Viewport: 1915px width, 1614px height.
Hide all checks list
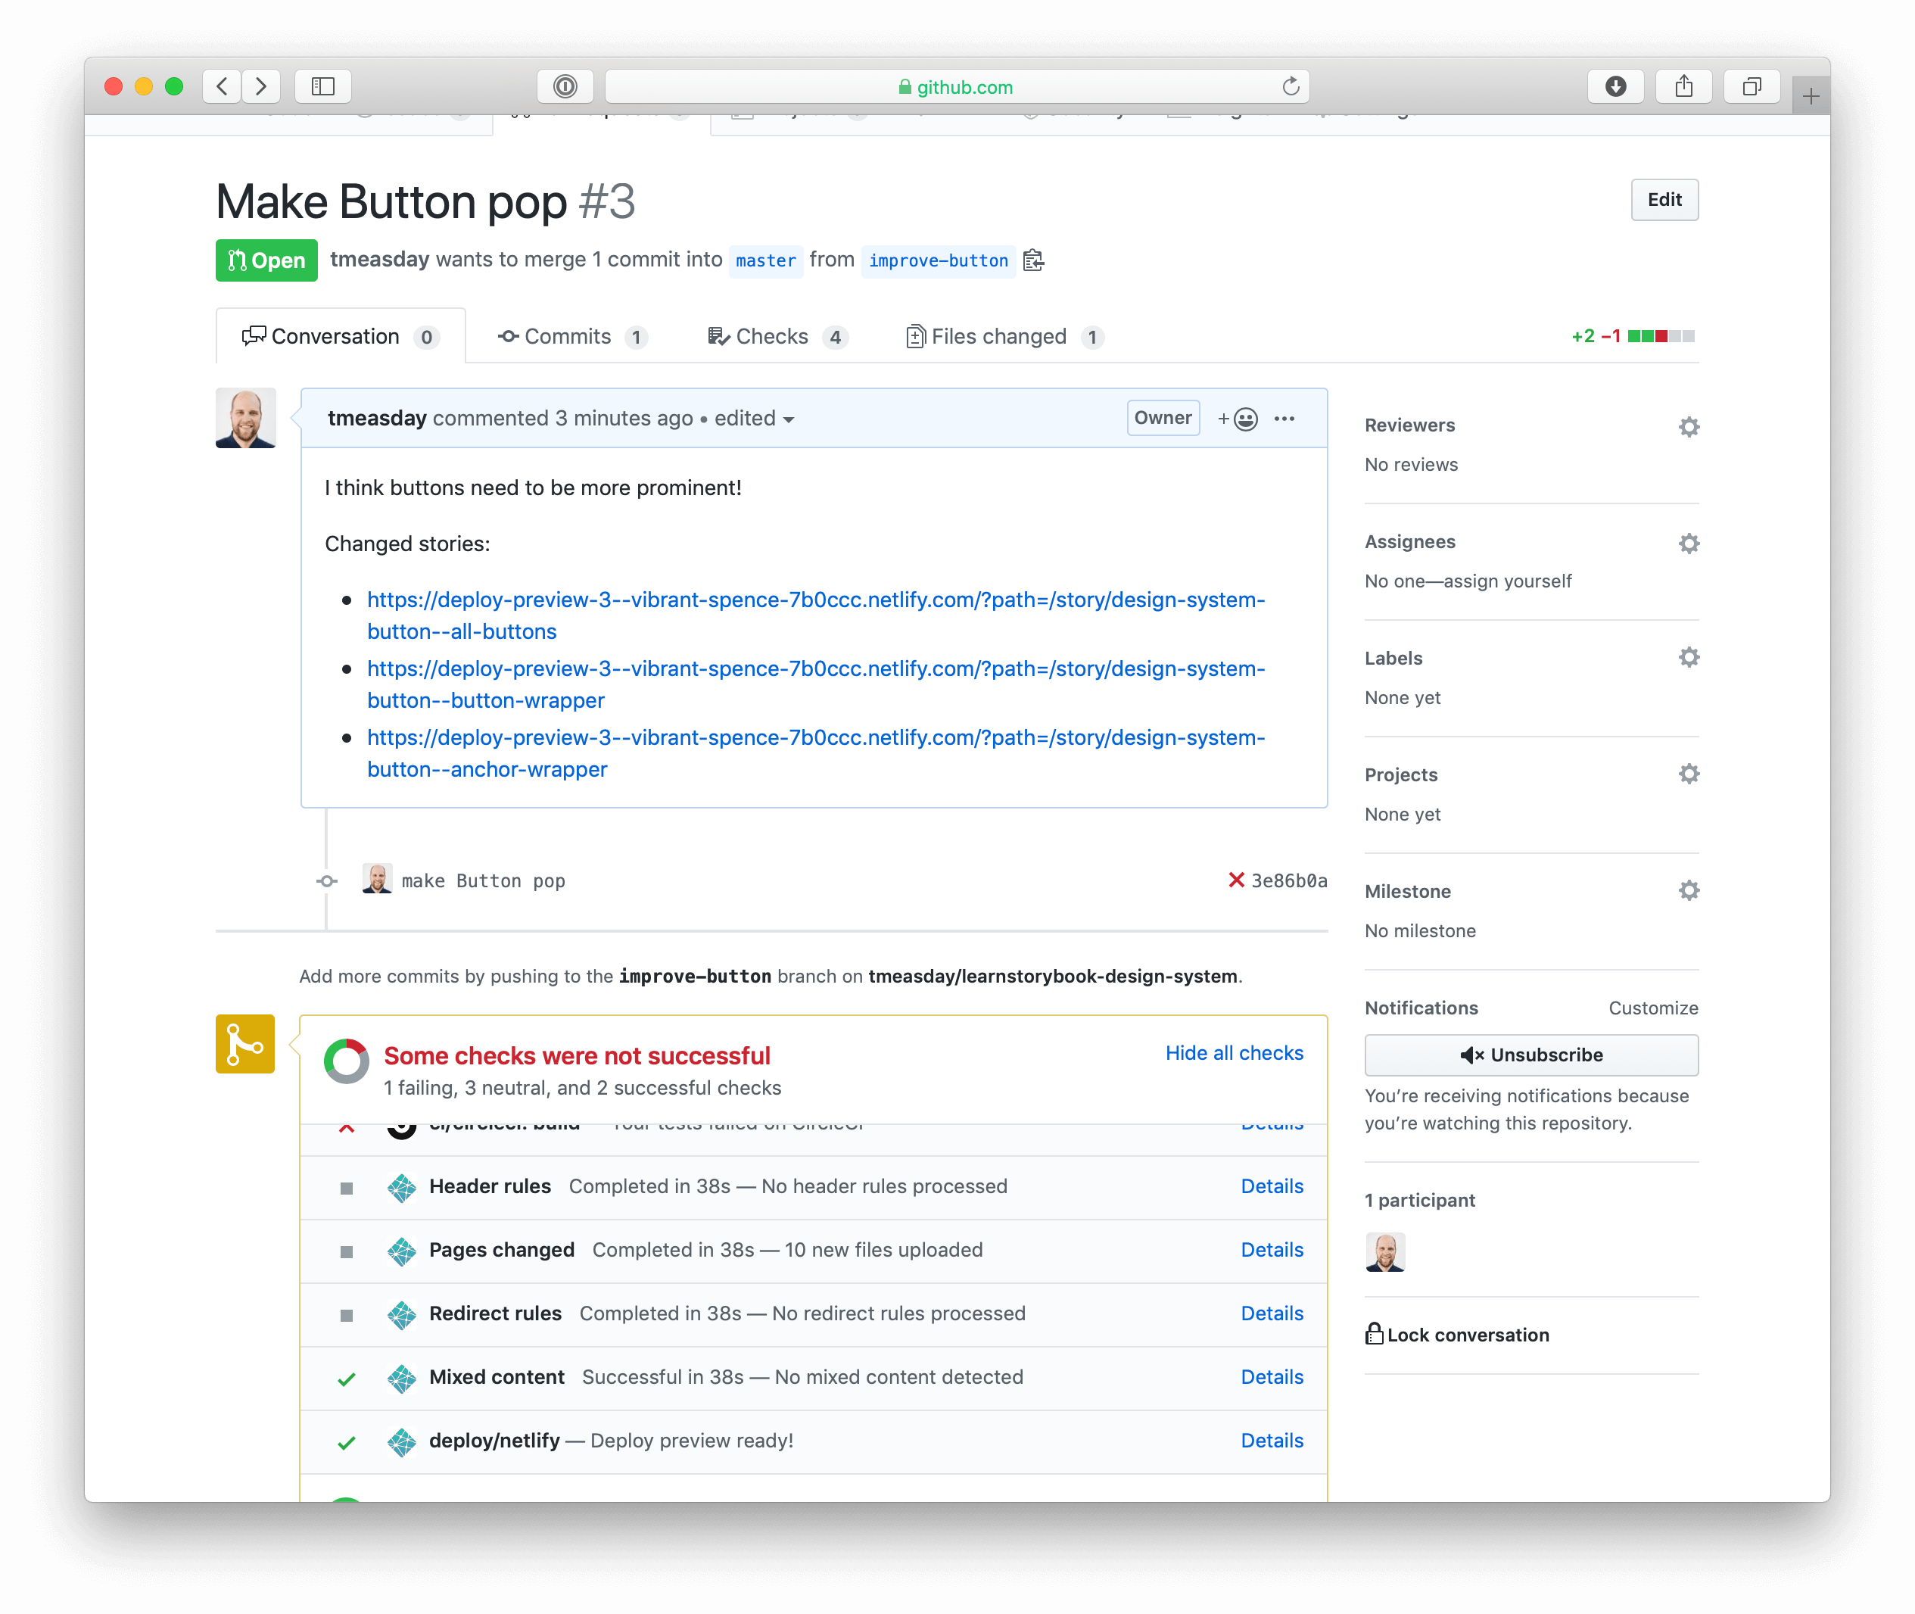[1235, 1053]
